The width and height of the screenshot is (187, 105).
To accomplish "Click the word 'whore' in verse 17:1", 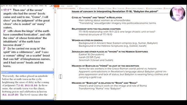I will (x=7, y=24).
